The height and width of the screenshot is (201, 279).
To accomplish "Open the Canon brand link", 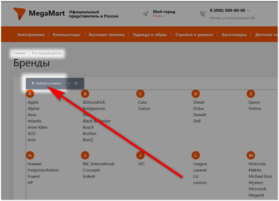I will (x=144, y=108).
